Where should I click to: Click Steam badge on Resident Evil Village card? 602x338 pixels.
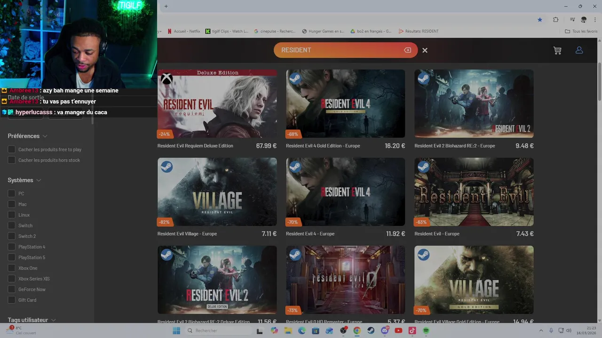coord(166,167)
